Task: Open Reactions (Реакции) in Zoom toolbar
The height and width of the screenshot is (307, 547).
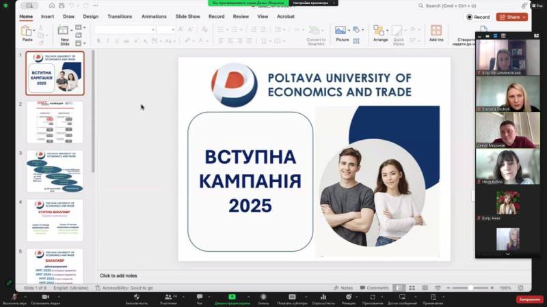Action: coord(349,298)
